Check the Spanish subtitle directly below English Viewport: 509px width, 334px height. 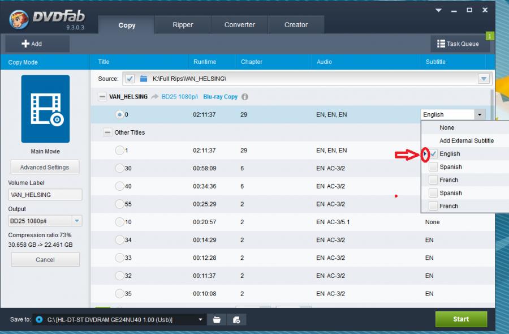(x=433, y=166)
